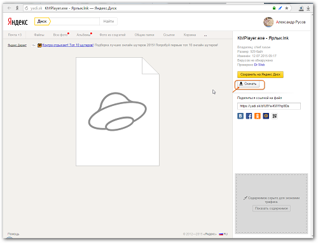This screenshot has width=318, height=243.
Task: Open the Корзина trash tab
Action: pyautogui.click(x=190, y=35)
